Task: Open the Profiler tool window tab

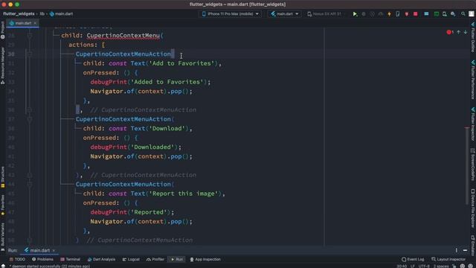Action: point(155,259)
